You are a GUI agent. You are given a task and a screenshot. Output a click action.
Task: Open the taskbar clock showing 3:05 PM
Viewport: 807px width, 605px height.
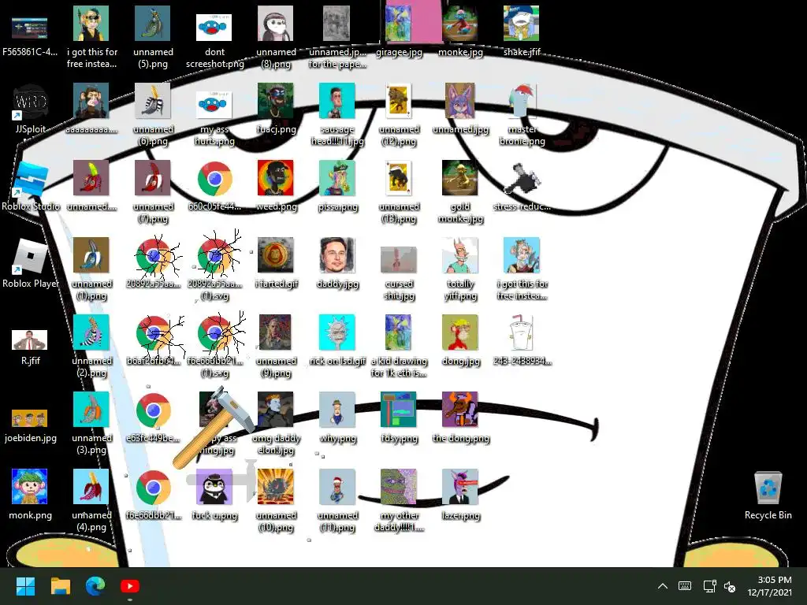pos(769,586)
